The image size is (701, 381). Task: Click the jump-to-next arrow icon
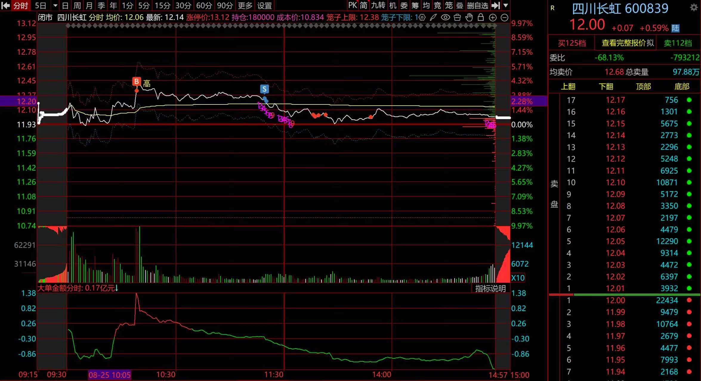pos(496,5)
